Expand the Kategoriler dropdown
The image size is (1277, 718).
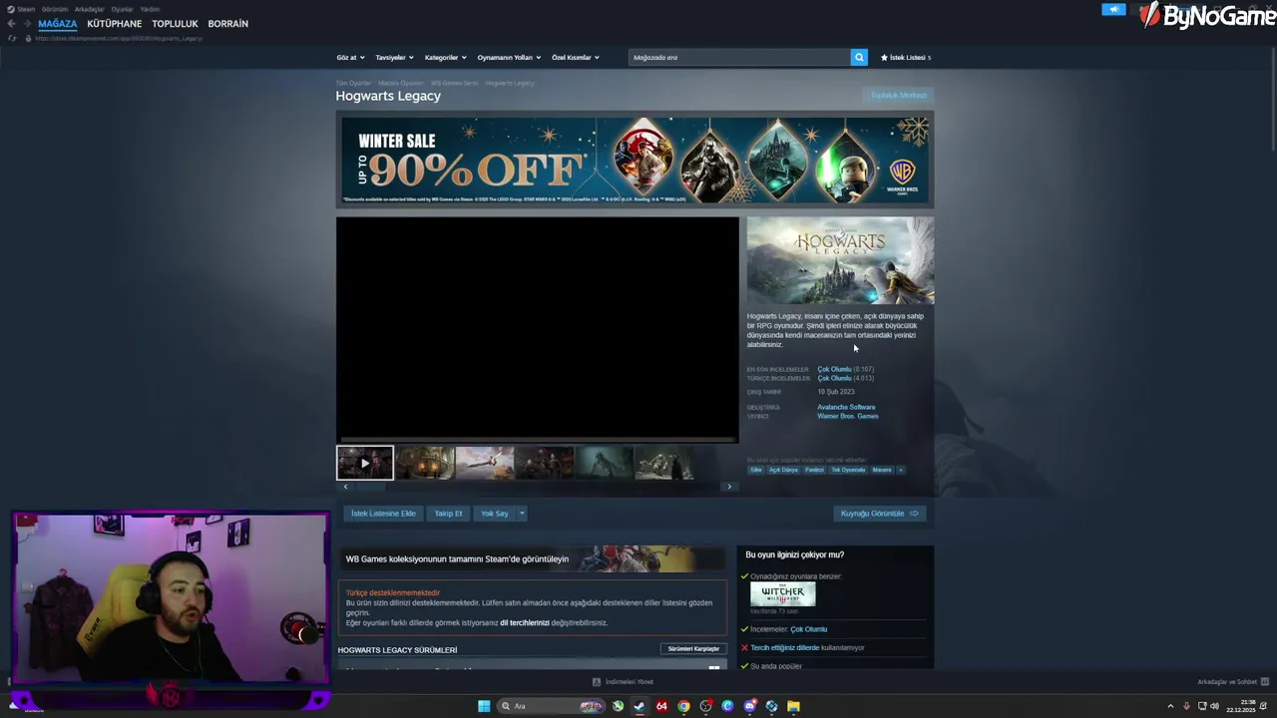pyautogui.click(x=446, y=57)
